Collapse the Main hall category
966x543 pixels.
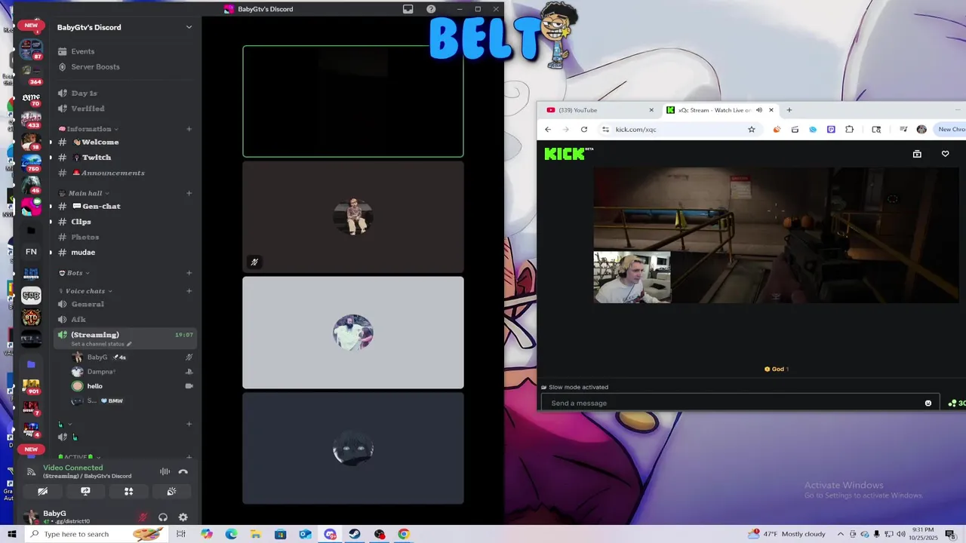84,193
